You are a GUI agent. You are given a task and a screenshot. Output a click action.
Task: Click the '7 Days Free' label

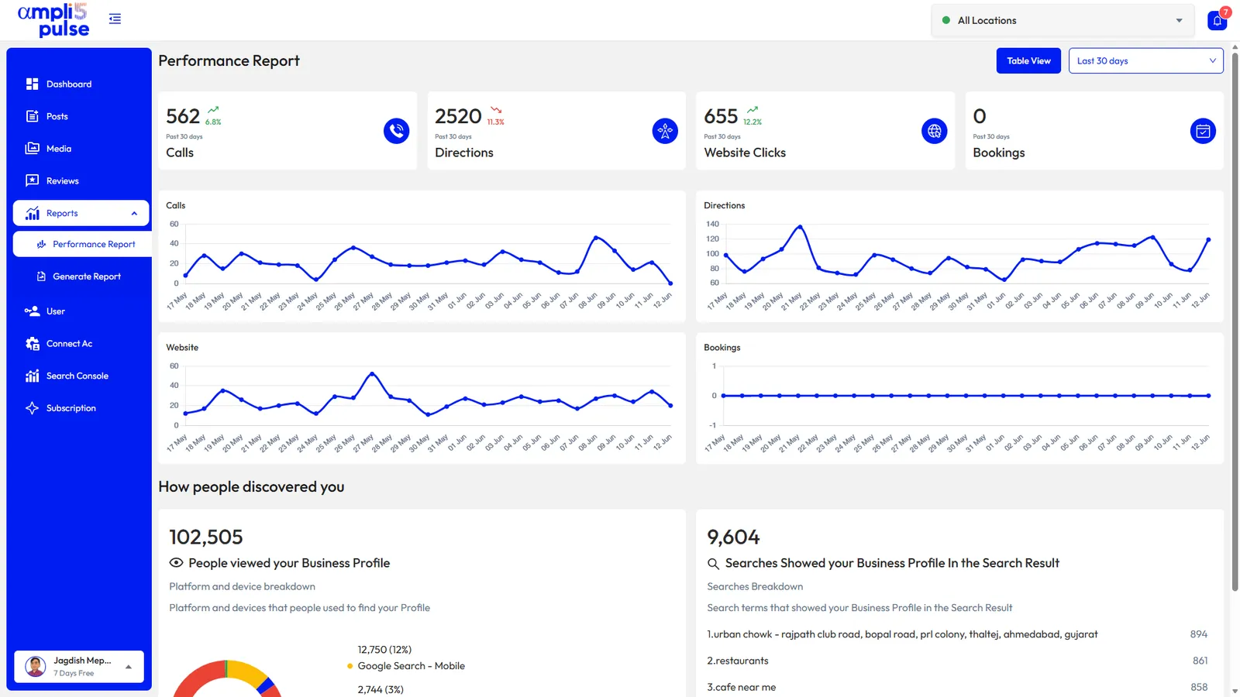click(74, 673)
